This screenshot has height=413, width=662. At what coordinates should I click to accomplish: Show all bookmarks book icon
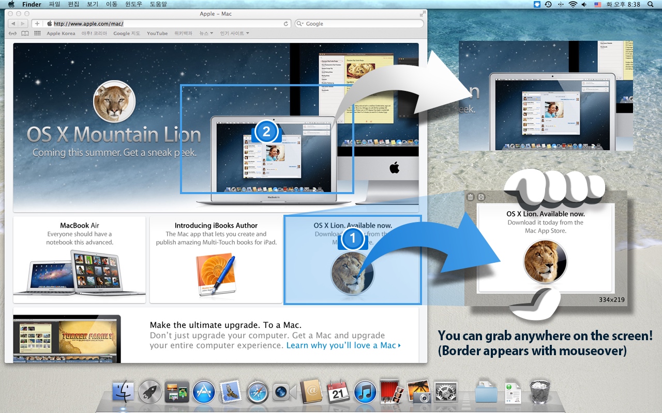(x=25, y=34)
